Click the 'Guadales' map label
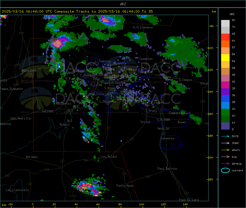Screen dimensions: 246x208 pos(146,59)
